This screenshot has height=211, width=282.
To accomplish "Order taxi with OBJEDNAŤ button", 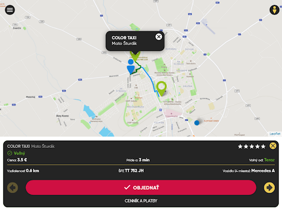I will tap(141, 187).
